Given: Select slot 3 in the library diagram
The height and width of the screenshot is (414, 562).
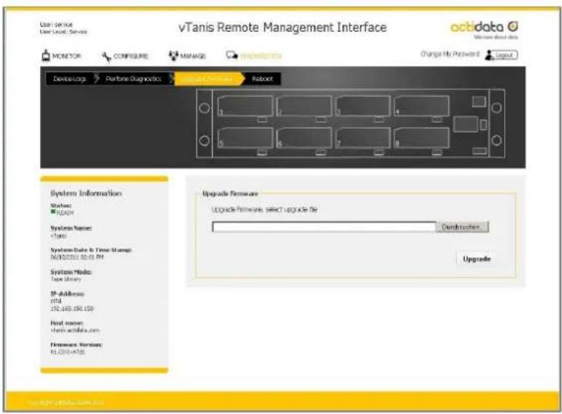Looking at the screenshot, I should [x=363, y=106].
